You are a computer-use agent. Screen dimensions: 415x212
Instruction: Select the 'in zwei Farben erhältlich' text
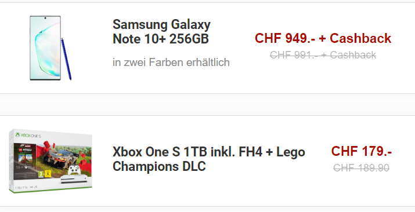click(171, 63)
